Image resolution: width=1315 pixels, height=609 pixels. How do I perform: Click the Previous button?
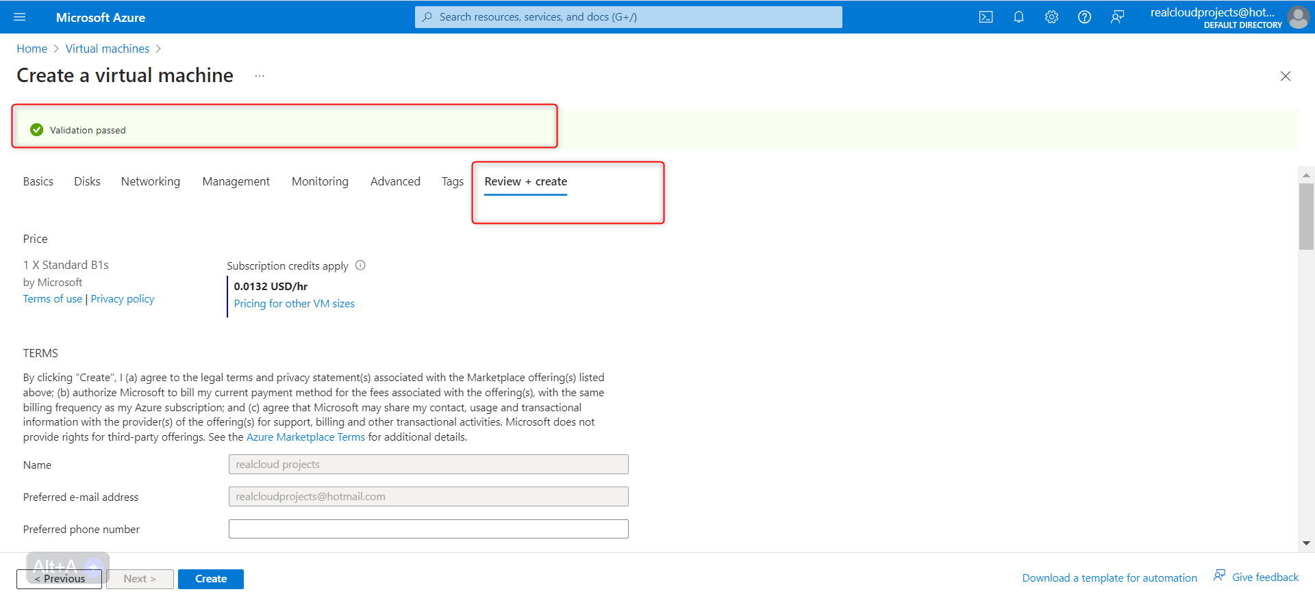pos(60,579)
